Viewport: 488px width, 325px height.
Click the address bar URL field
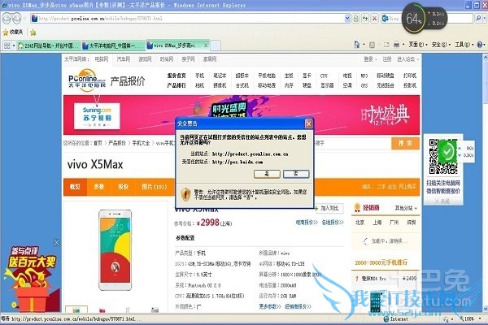point(188,19)
